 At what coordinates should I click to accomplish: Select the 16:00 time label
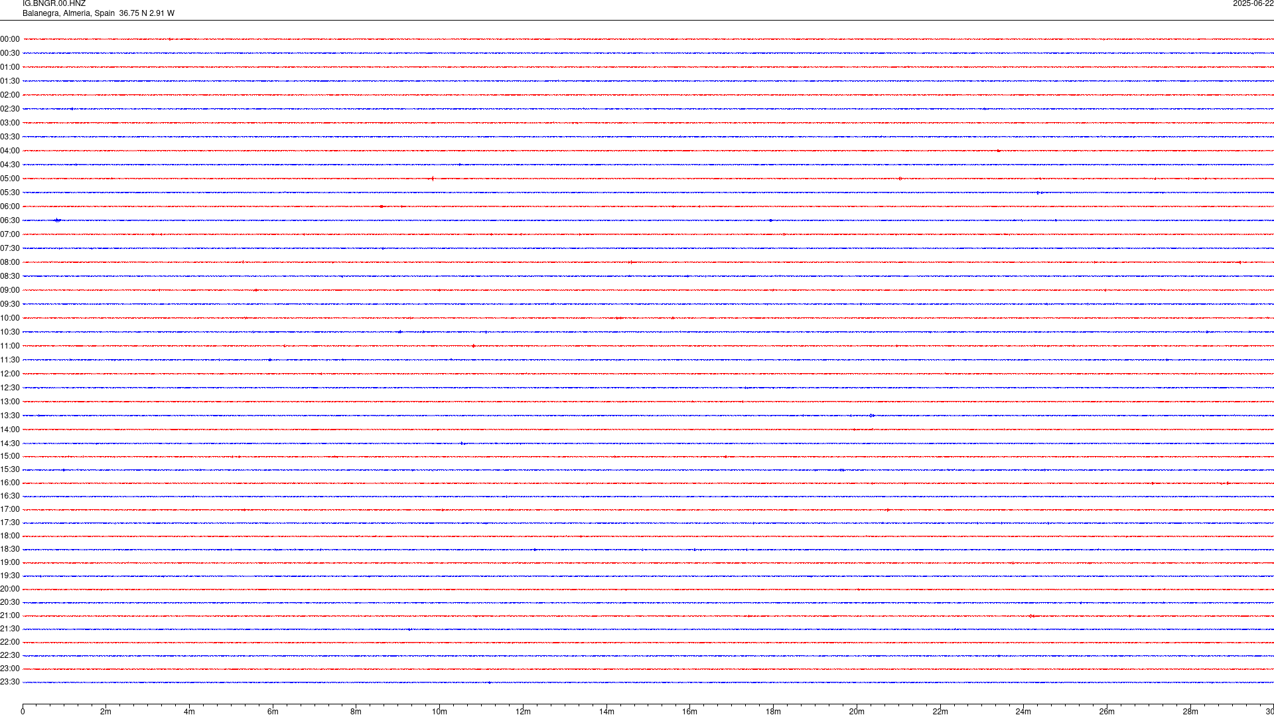coord(10,483)
